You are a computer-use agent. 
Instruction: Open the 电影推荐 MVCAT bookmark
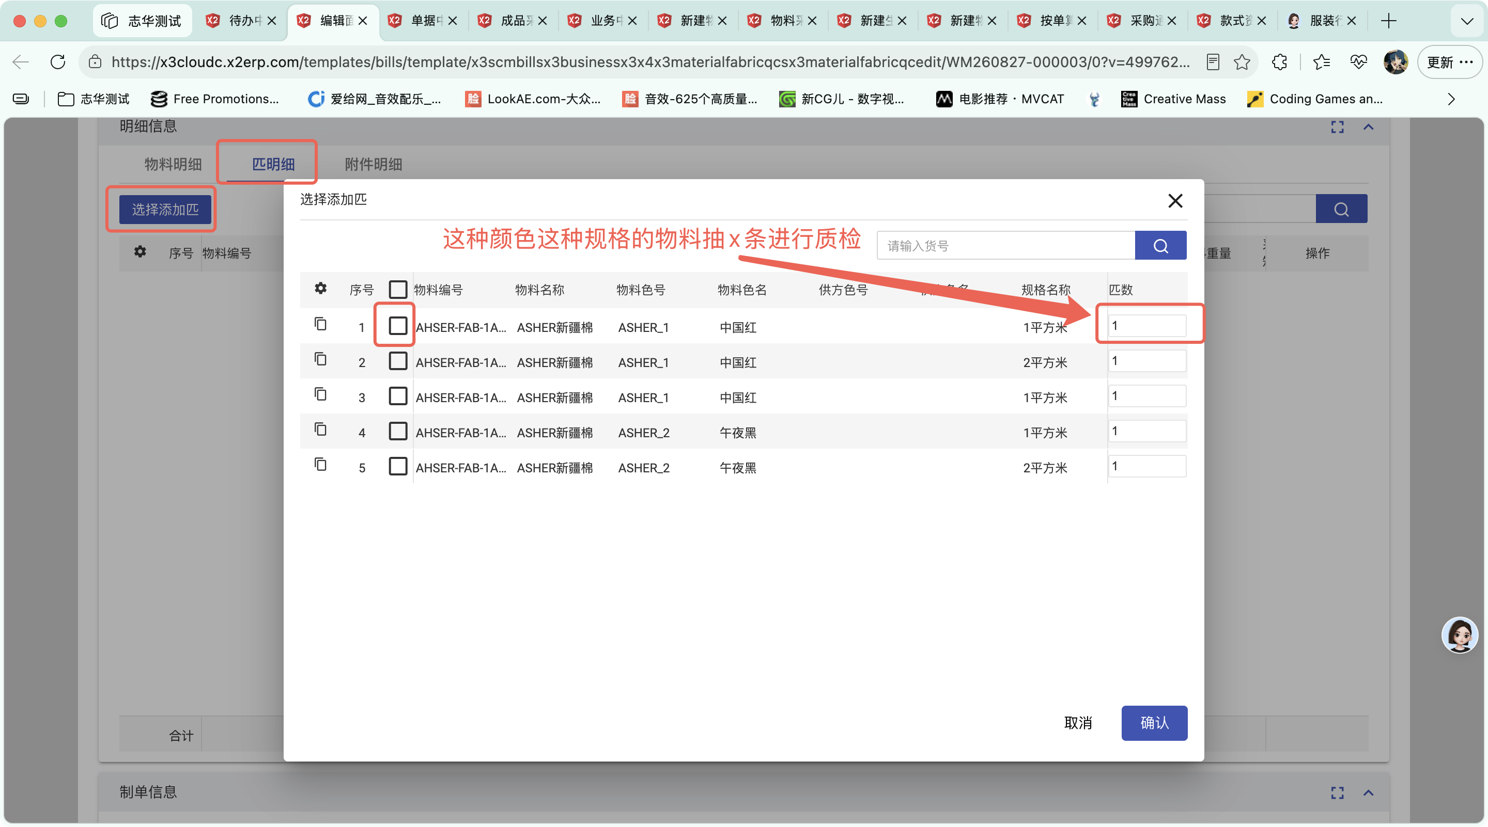(999, 99)
